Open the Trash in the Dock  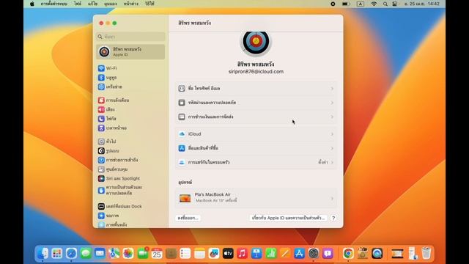coord(426,254)
